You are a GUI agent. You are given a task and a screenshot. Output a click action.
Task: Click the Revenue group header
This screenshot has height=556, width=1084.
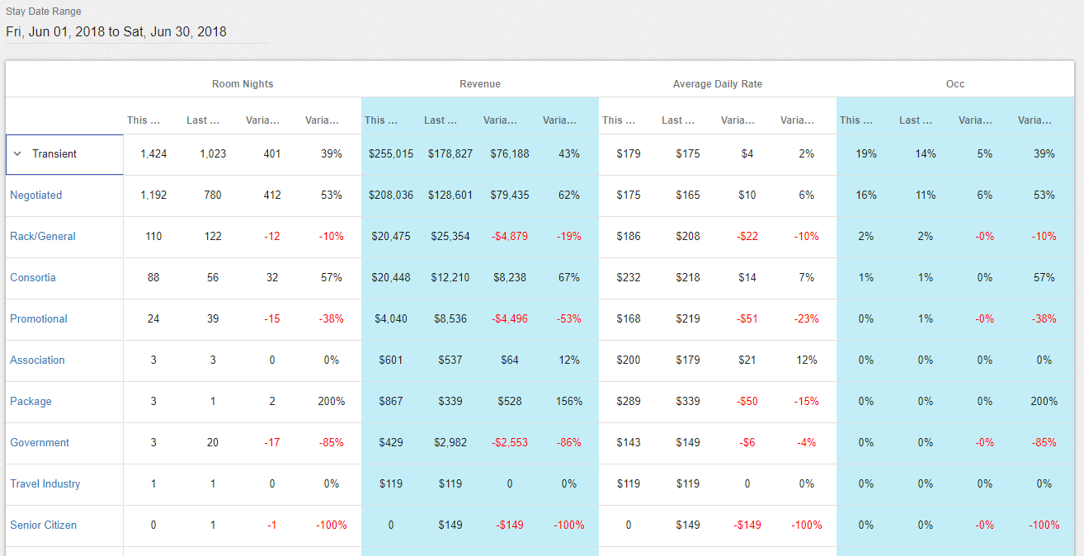tap(480, 84)
